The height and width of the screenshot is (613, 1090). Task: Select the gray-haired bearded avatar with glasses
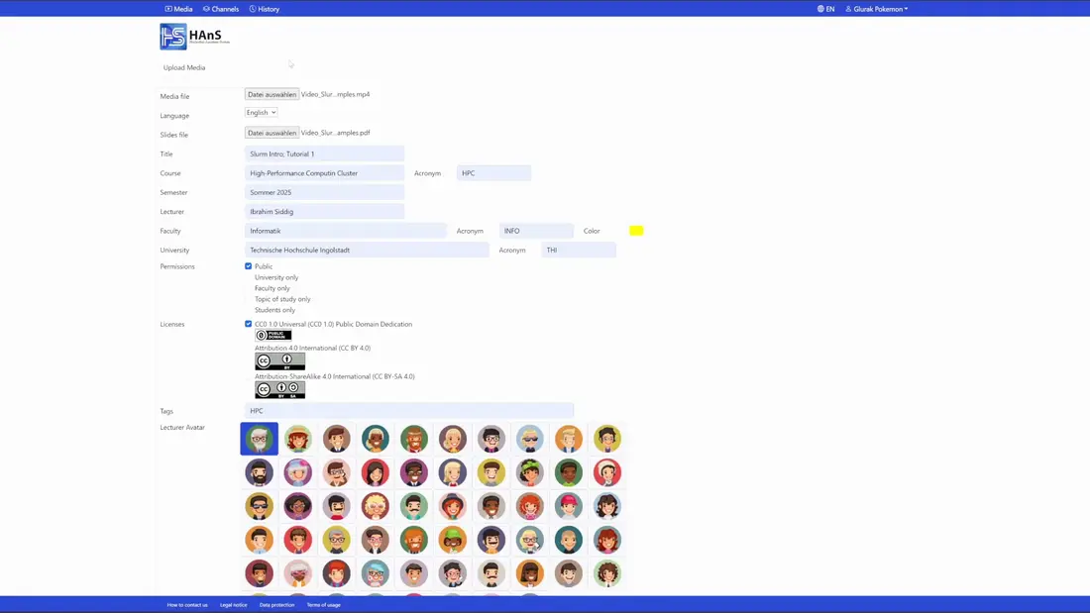coord(259,439)
